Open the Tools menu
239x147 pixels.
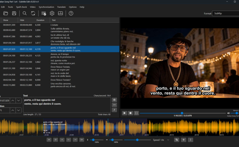pos(10,7)
